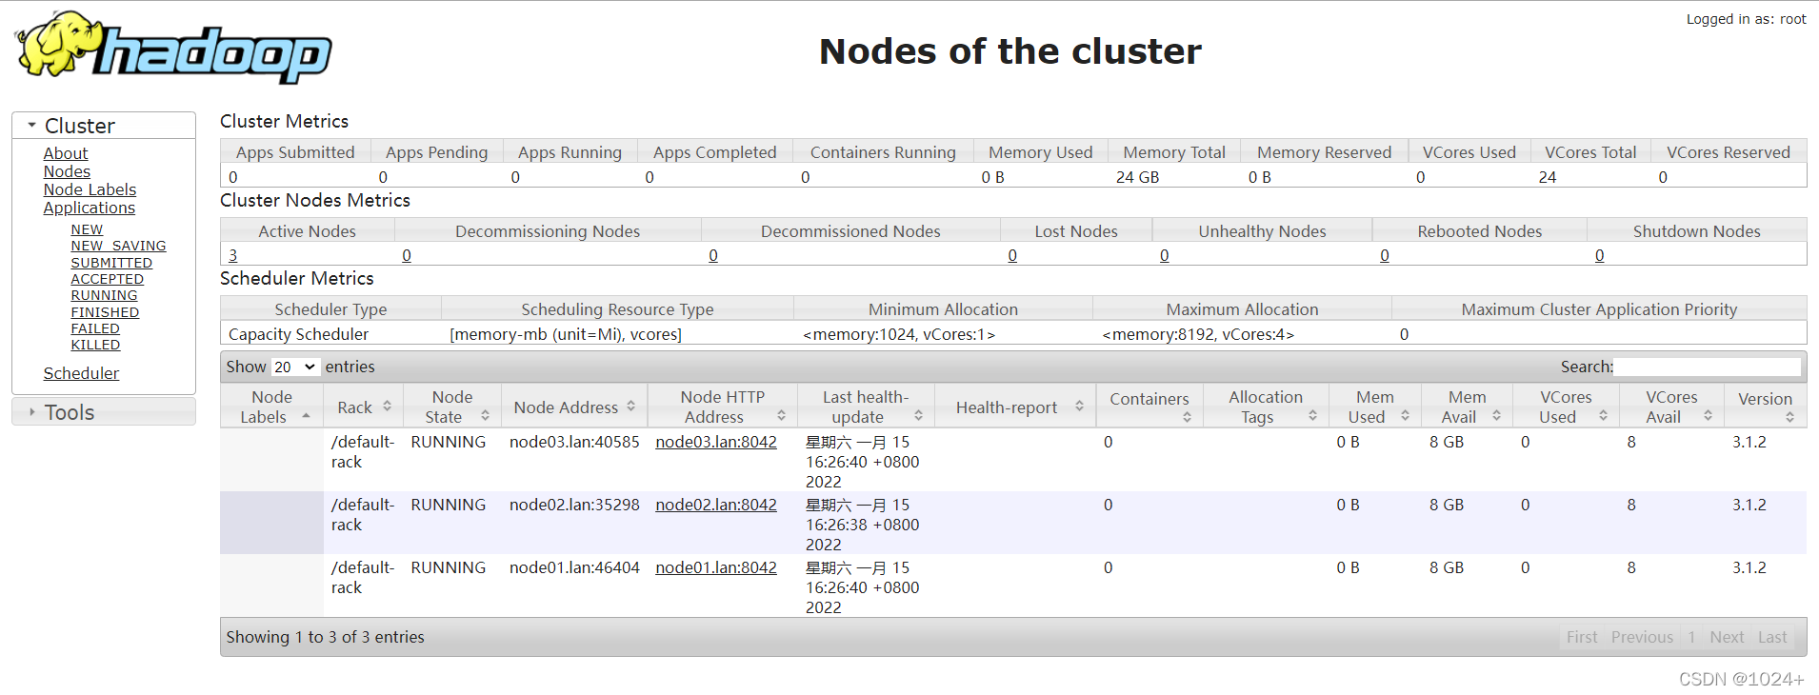Open the About link in sidebar

point(66,153)
